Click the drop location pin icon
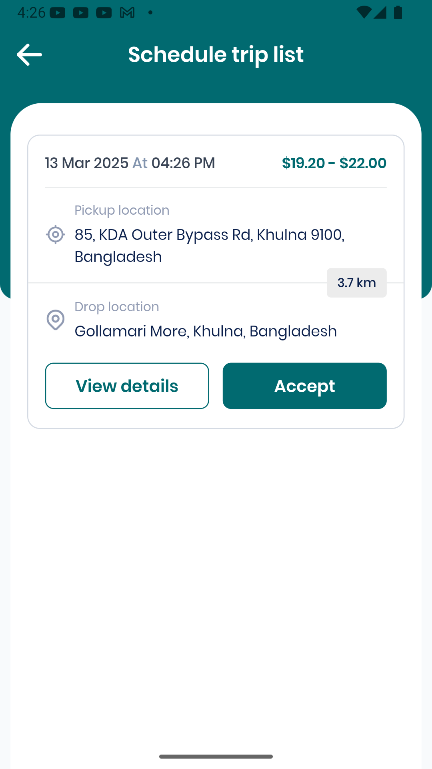The width and height of the screenshot is (432, 769). tap(56, 320)
